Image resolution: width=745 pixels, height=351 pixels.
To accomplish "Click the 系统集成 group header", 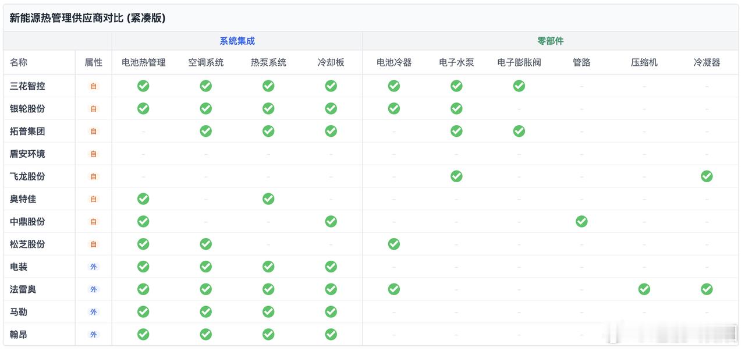I will [237, 41].
